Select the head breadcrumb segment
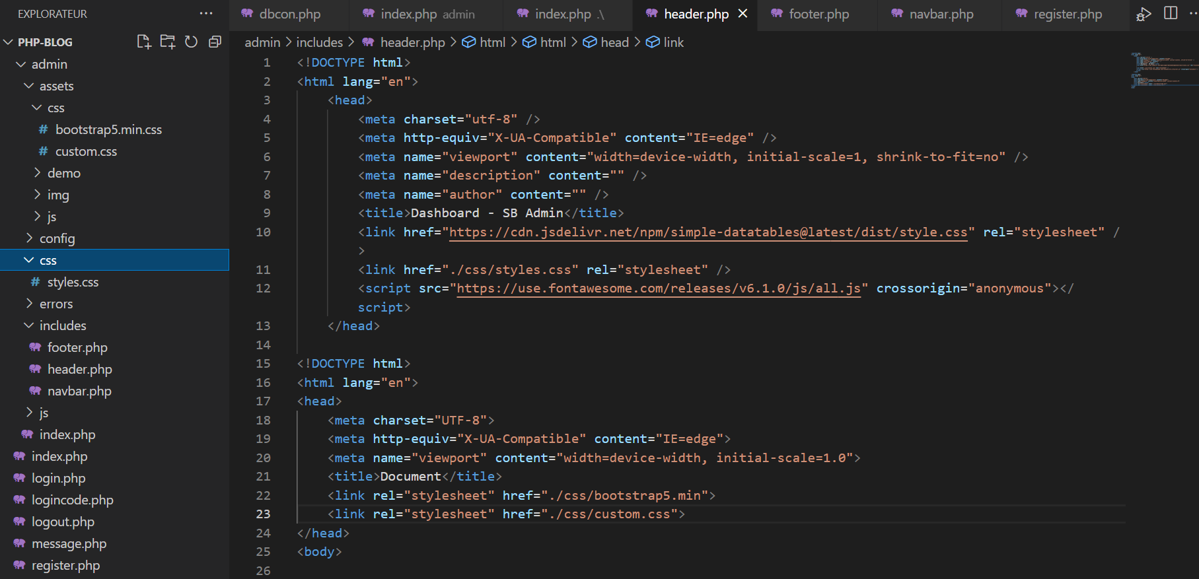 [x=614, y=42]
